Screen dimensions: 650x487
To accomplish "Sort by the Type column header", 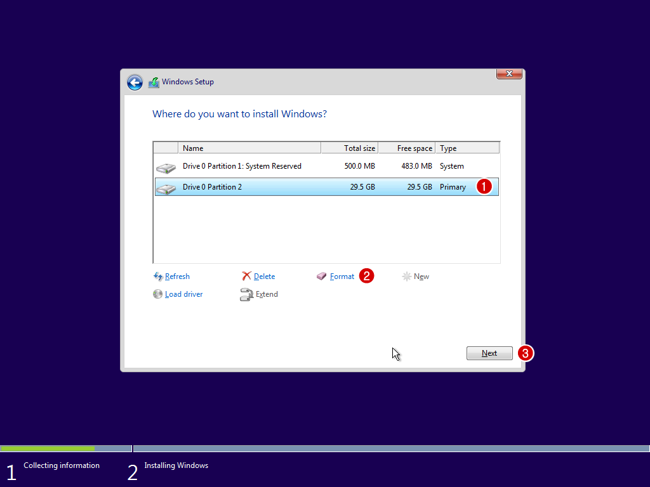I will pos(467,148).
